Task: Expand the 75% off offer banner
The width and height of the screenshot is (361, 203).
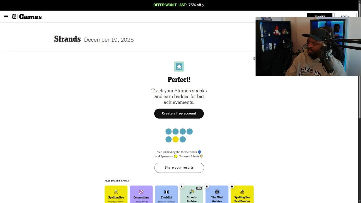Action: click(179, 5)
